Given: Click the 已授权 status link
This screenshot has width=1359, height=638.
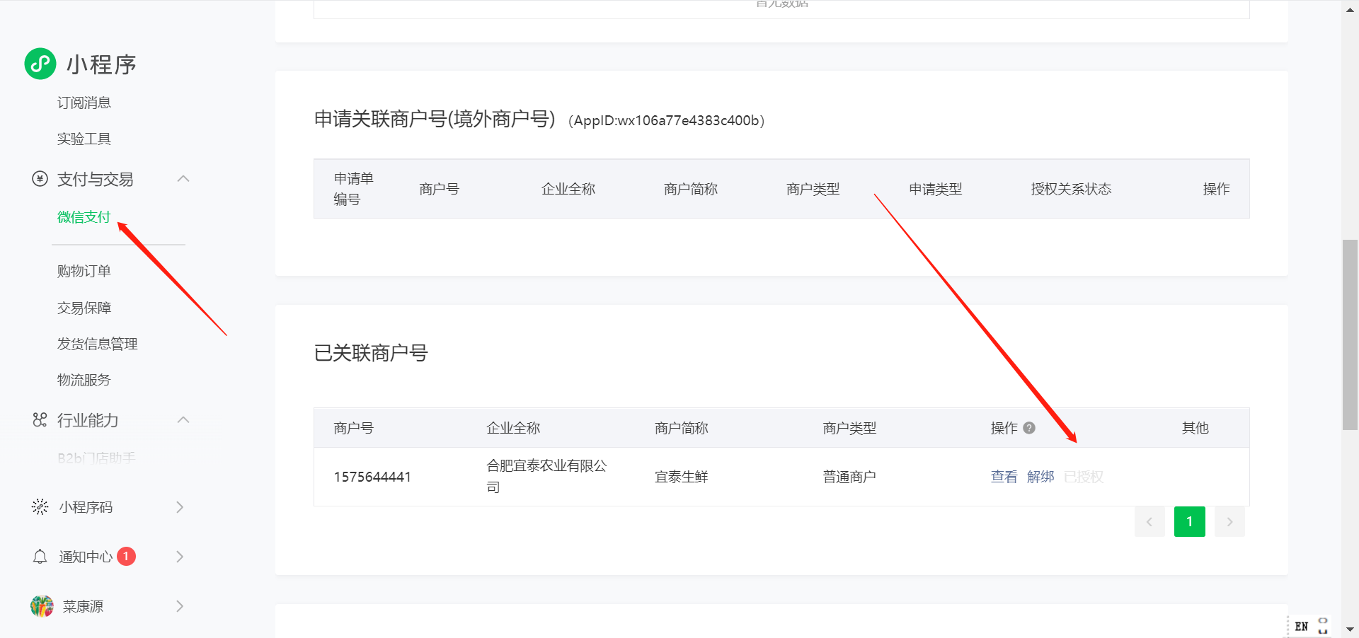Looking at the screenshot, I should point(1084,477).
